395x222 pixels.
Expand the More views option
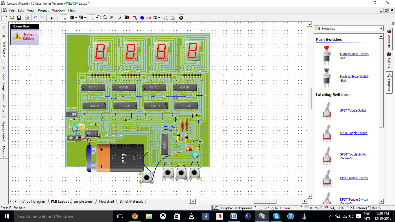[4, 151]
